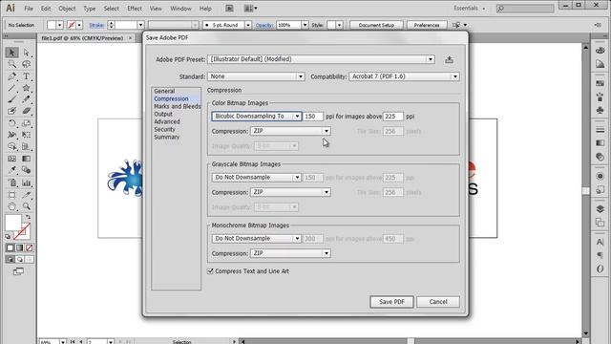
Task: Select the Magic Wand tool
Action: tap(11, 64)
